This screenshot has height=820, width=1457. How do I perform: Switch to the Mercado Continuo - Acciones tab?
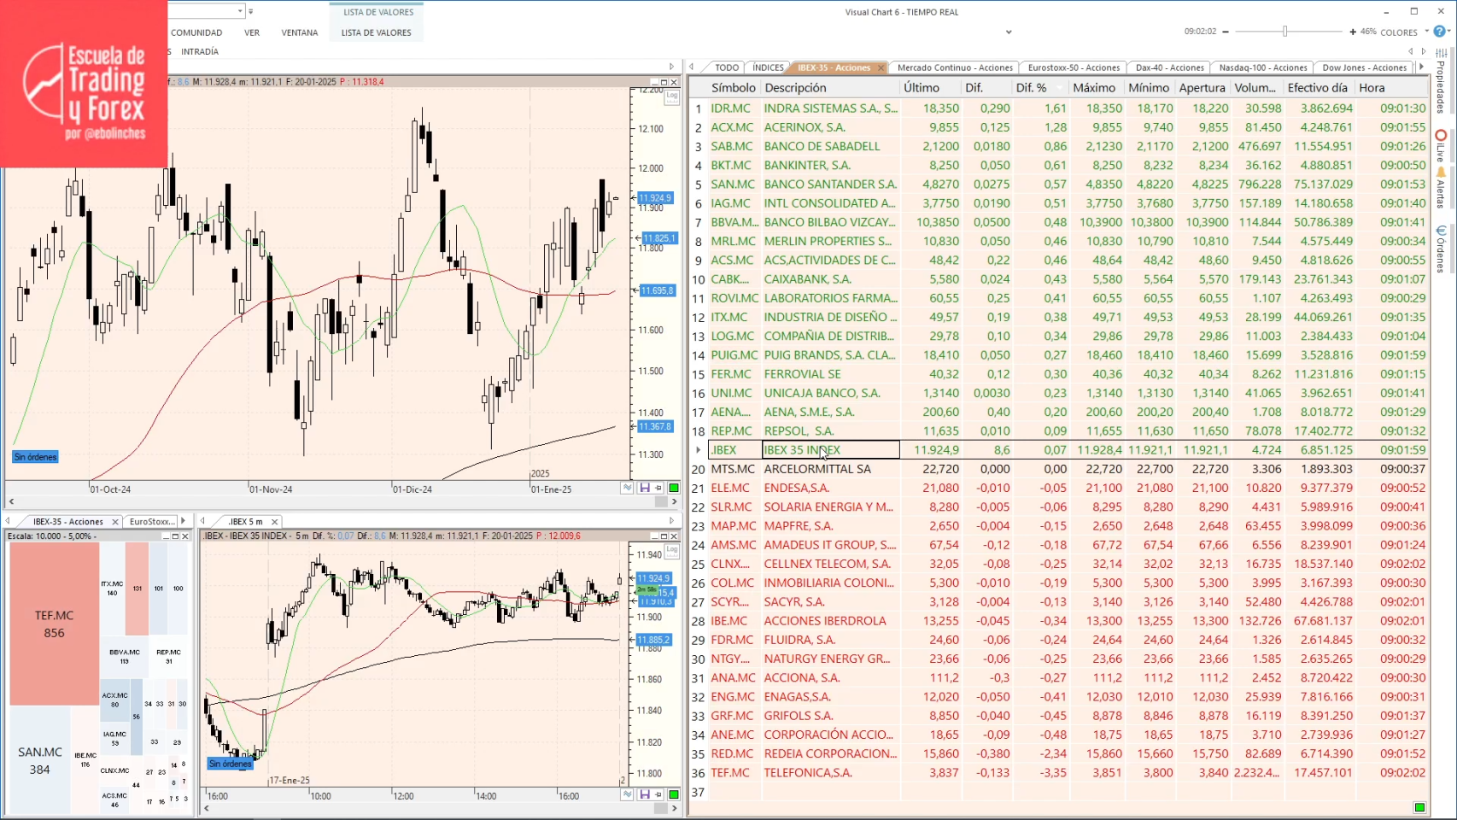pyautogui.click(x=955, y=67)
